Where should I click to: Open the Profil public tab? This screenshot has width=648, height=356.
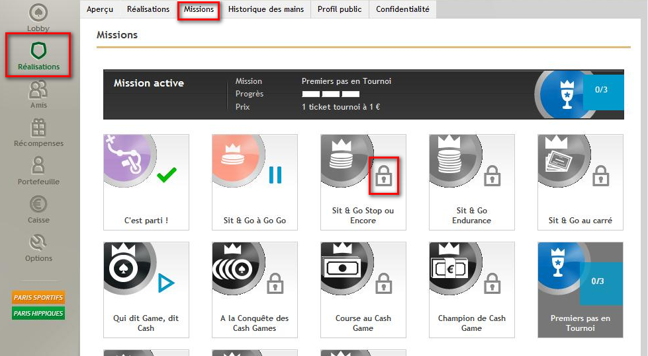(340, 9)
